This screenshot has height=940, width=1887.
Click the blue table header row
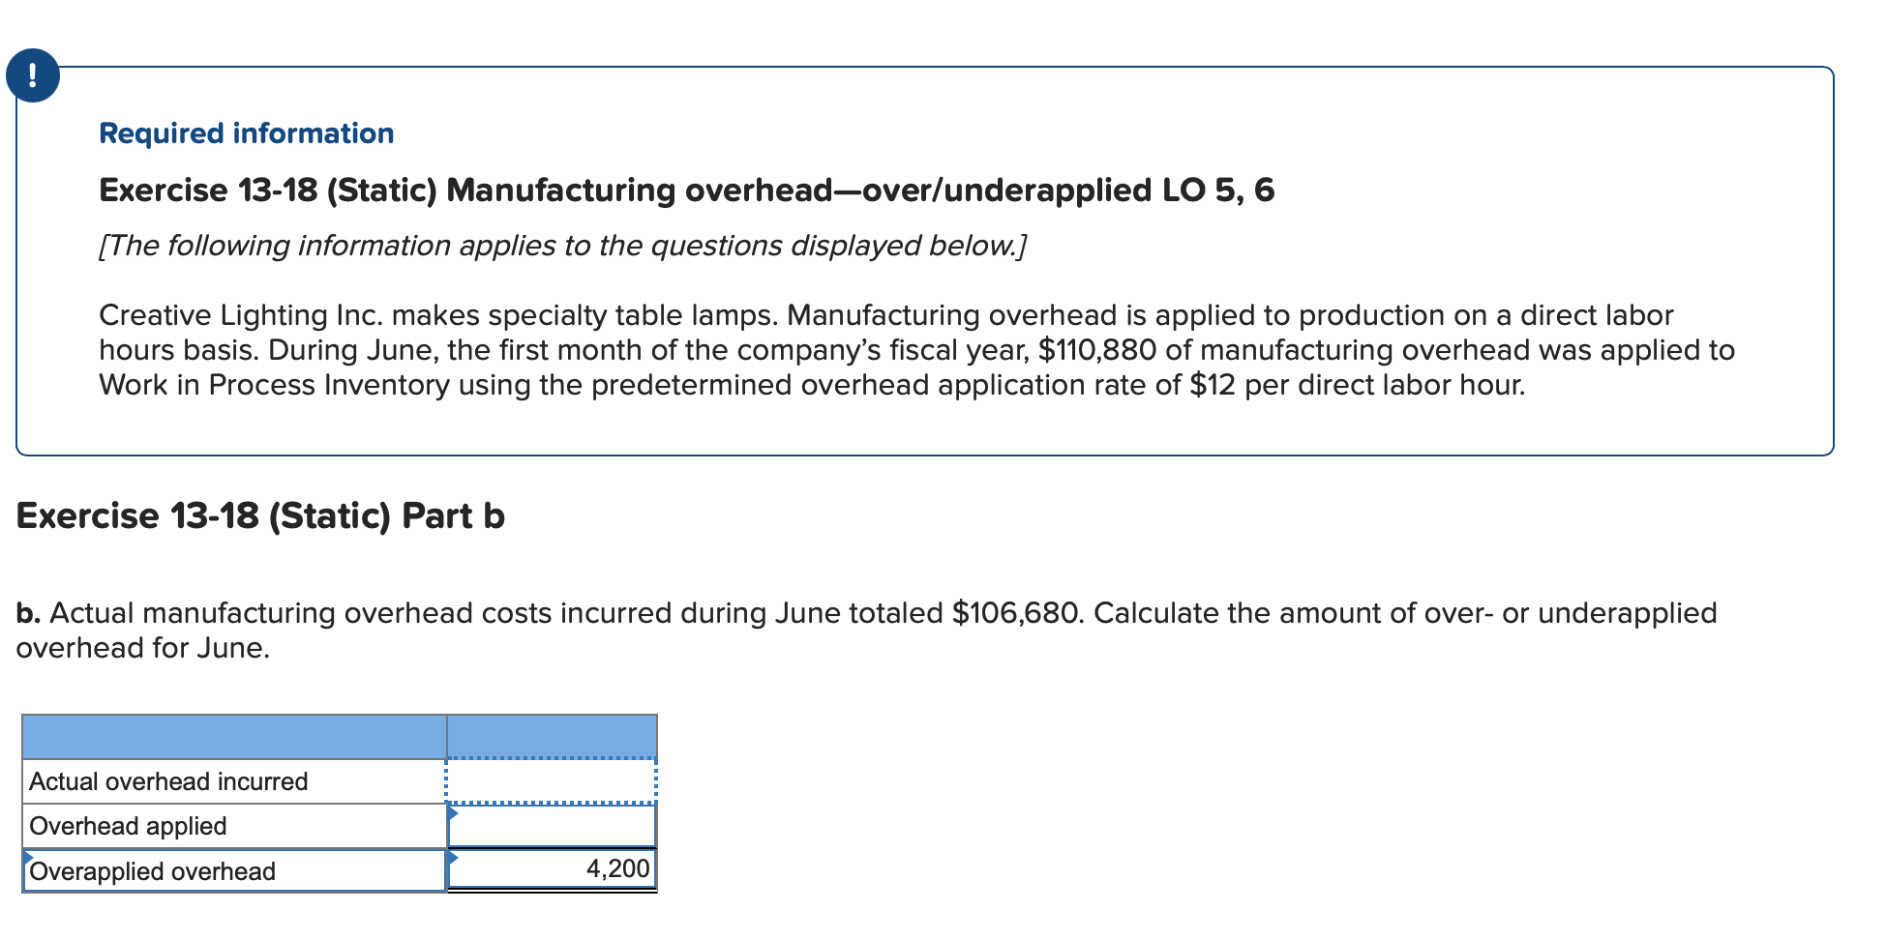pyautogui.click(x=339, y=737)
